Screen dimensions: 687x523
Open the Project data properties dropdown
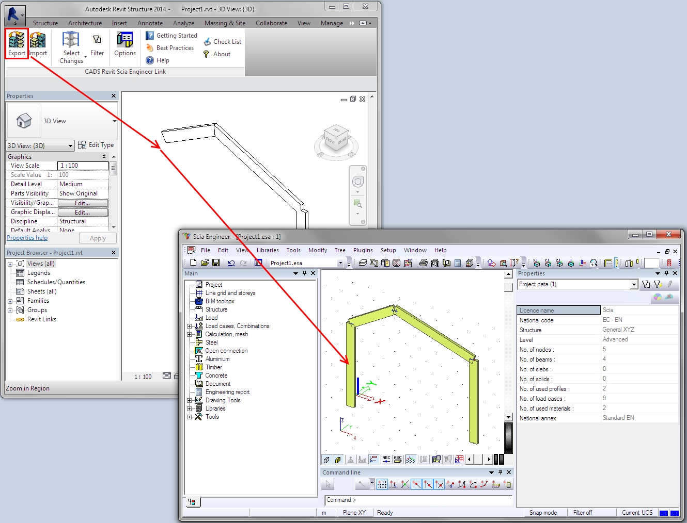coord(634,284)
